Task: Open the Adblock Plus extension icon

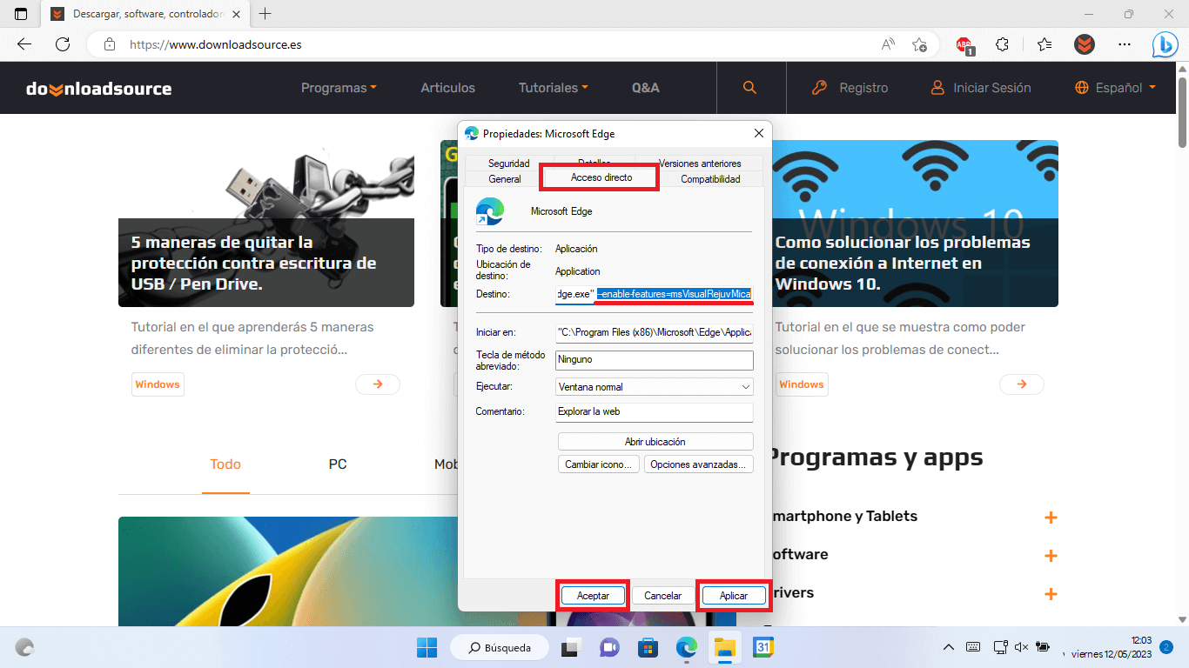Action: (964, 44)
